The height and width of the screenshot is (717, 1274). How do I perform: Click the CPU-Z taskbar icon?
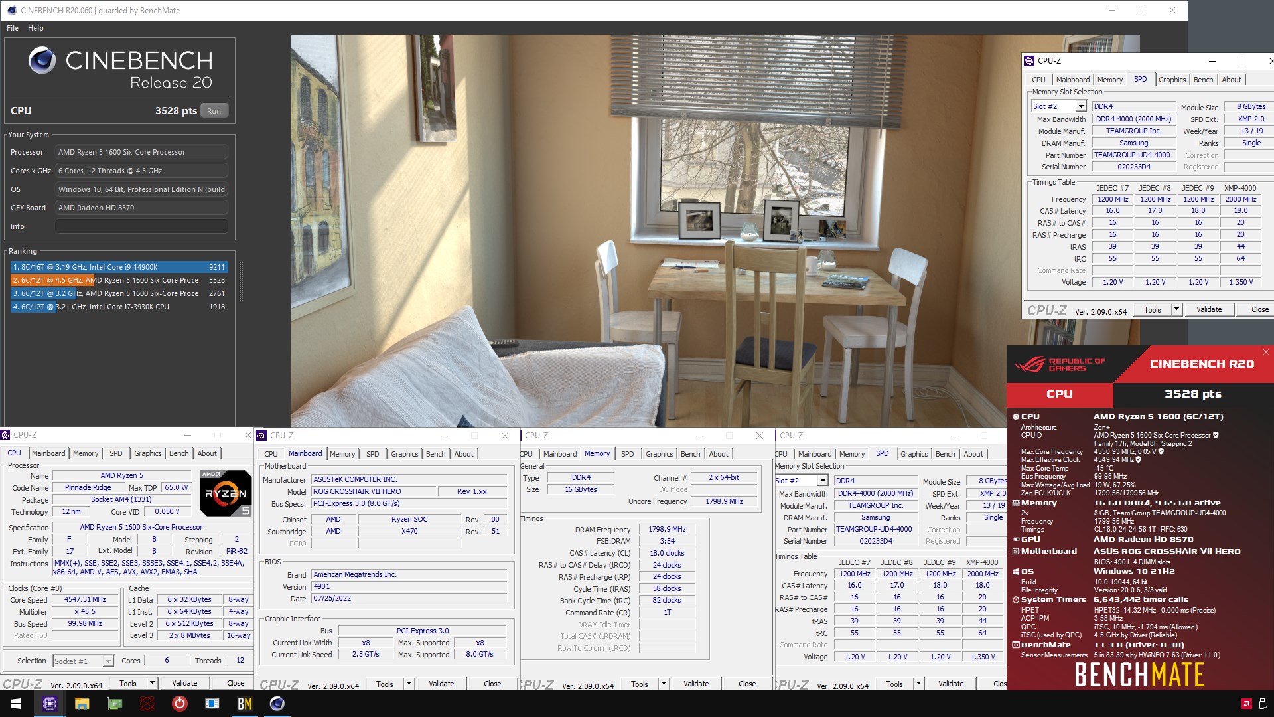[x=50, y=704]
